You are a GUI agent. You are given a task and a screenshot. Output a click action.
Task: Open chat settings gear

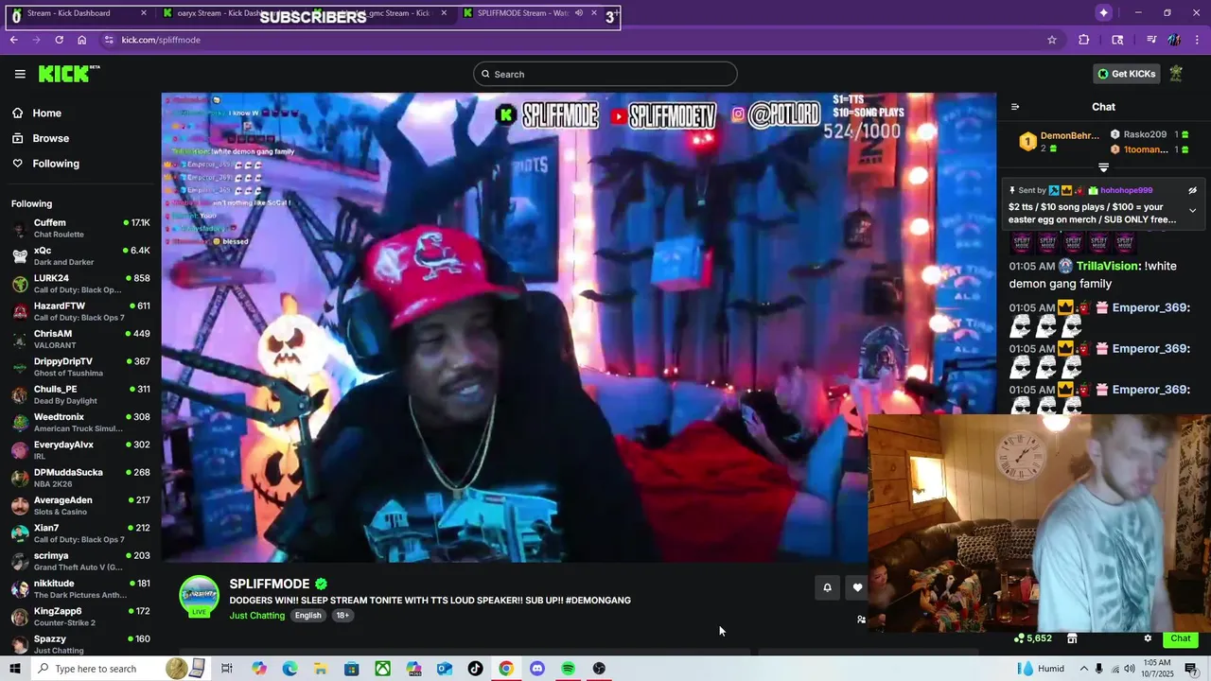[1148, 638]
